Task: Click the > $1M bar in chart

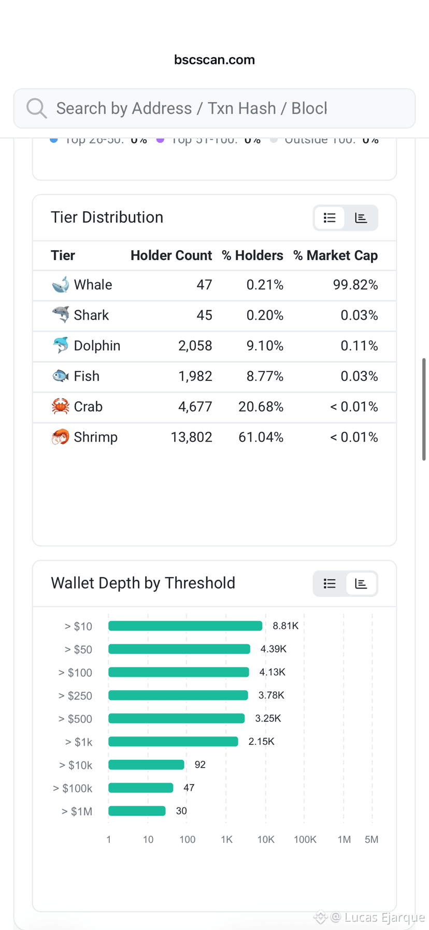Action: pyautogui.click(x=137, y=811)
